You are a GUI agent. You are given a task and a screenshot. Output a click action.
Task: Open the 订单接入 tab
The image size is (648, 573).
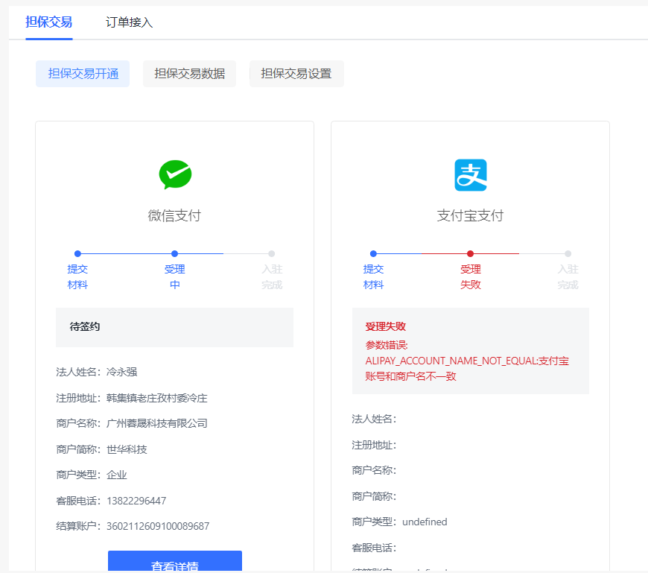coord(129,22)
